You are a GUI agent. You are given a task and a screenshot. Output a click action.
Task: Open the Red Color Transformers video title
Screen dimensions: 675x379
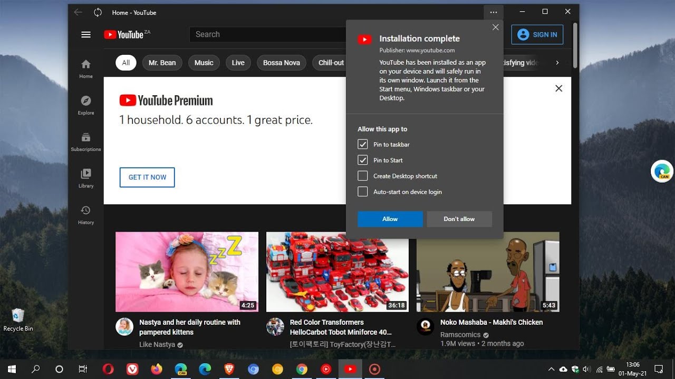tap(341, 327)
